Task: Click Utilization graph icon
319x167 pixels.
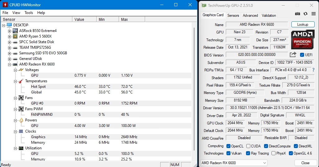Action: coord(21,148)
